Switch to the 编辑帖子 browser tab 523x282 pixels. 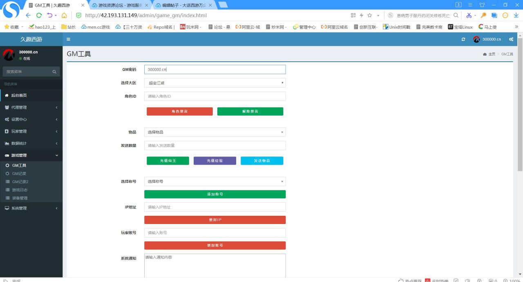click(x=184, y=5)
